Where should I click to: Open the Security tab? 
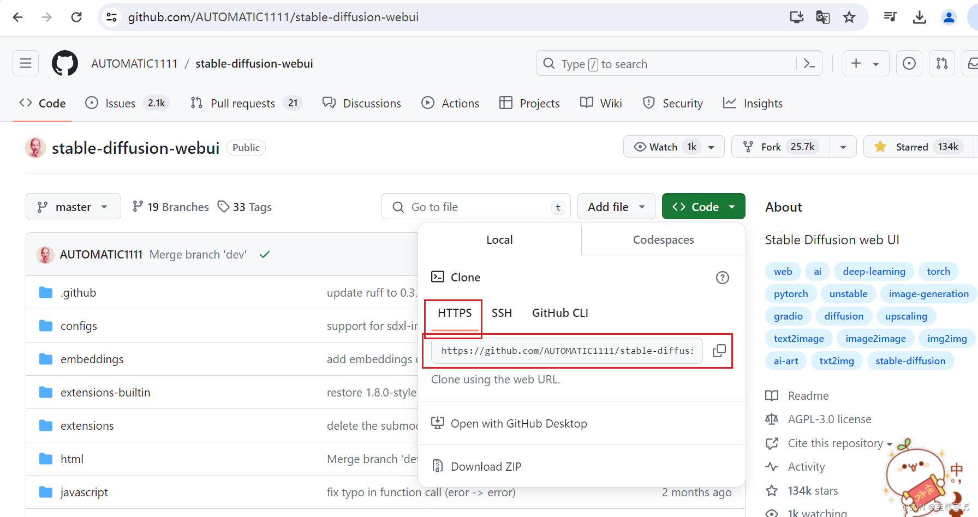pyautogui.click(x=673, y=103)
